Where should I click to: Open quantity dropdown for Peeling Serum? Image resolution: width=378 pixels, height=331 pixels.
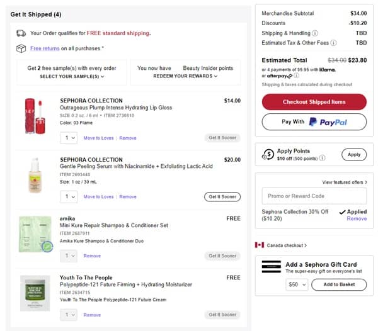pos(69,197)
